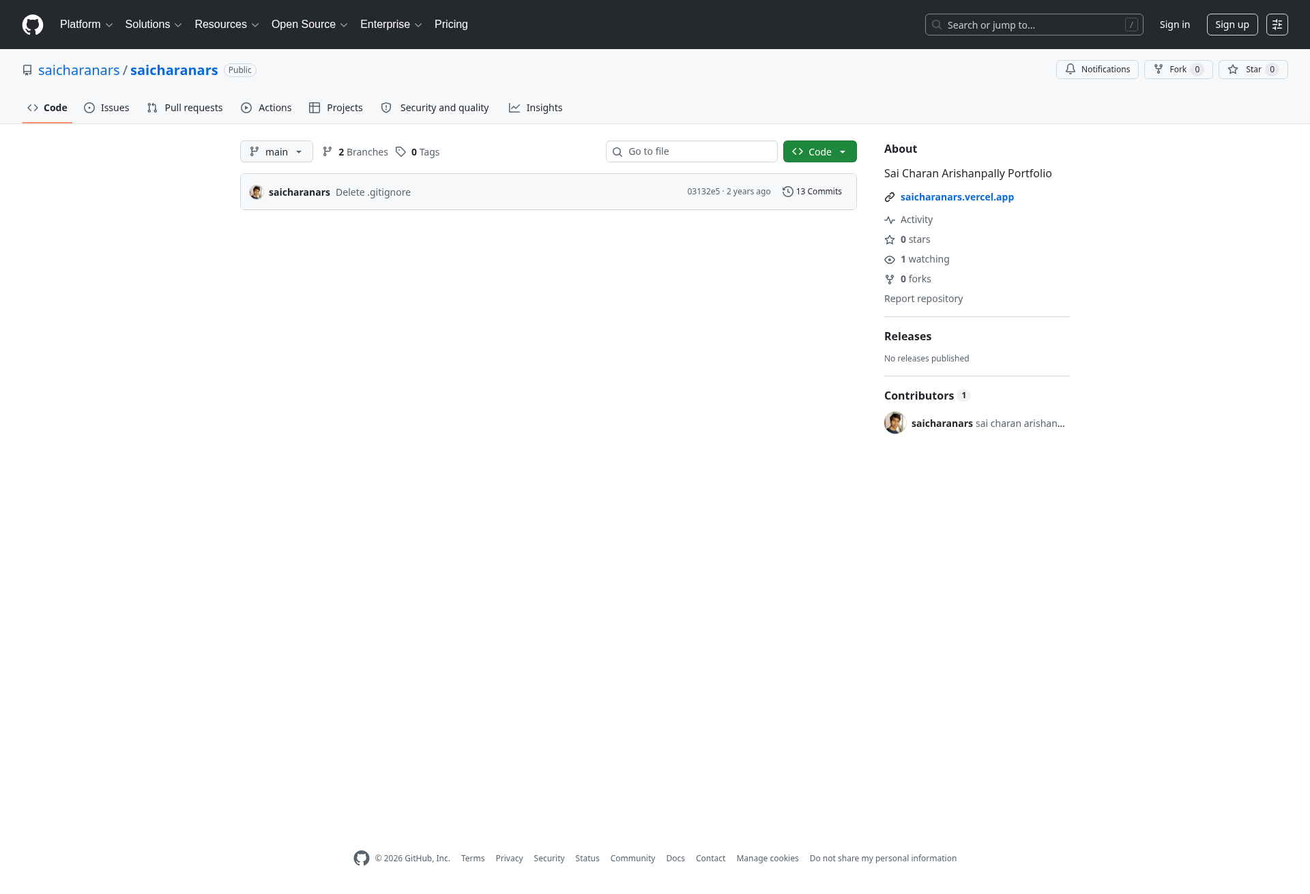The height and width of the screenshot is (894, 1310).
Task: Switch to the Code tab
Action: coord(47,108)
